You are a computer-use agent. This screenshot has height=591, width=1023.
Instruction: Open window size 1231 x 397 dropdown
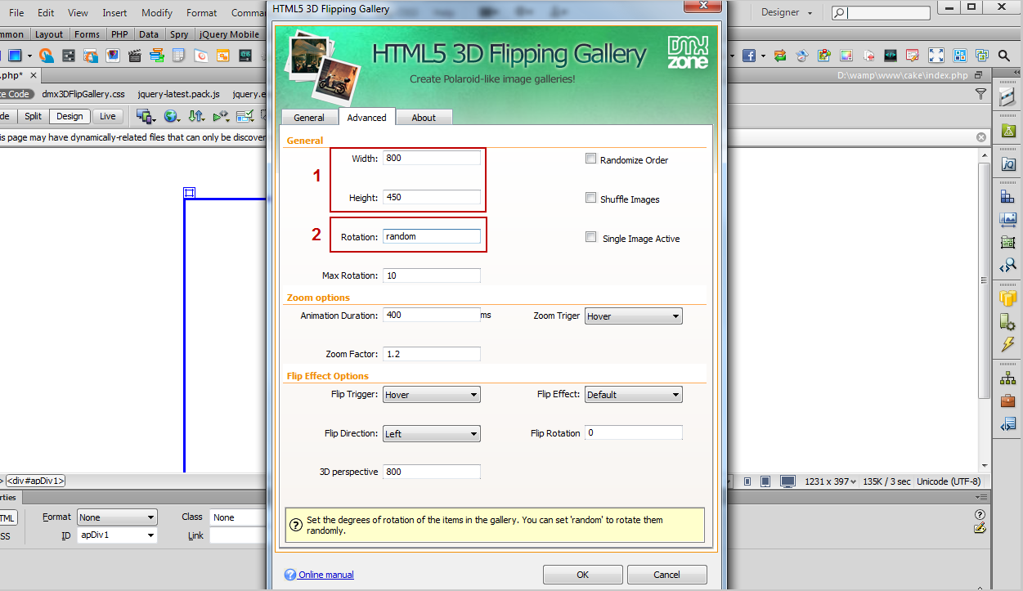(x=831, y=481)
